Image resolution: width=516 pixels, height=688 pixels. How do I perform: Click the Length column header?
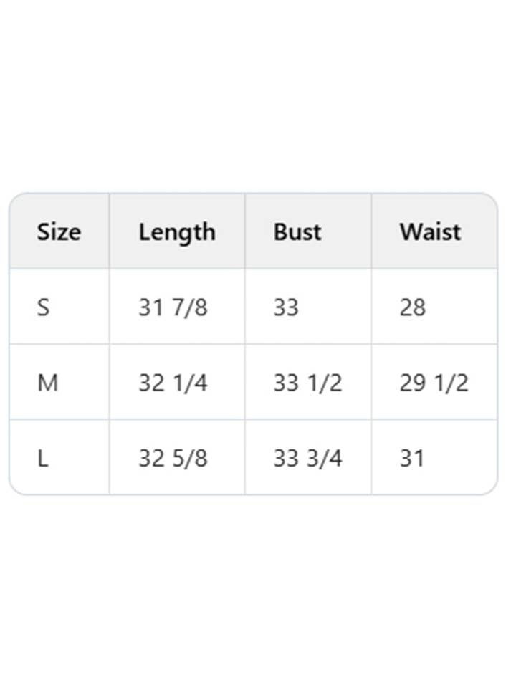(177, 232)
